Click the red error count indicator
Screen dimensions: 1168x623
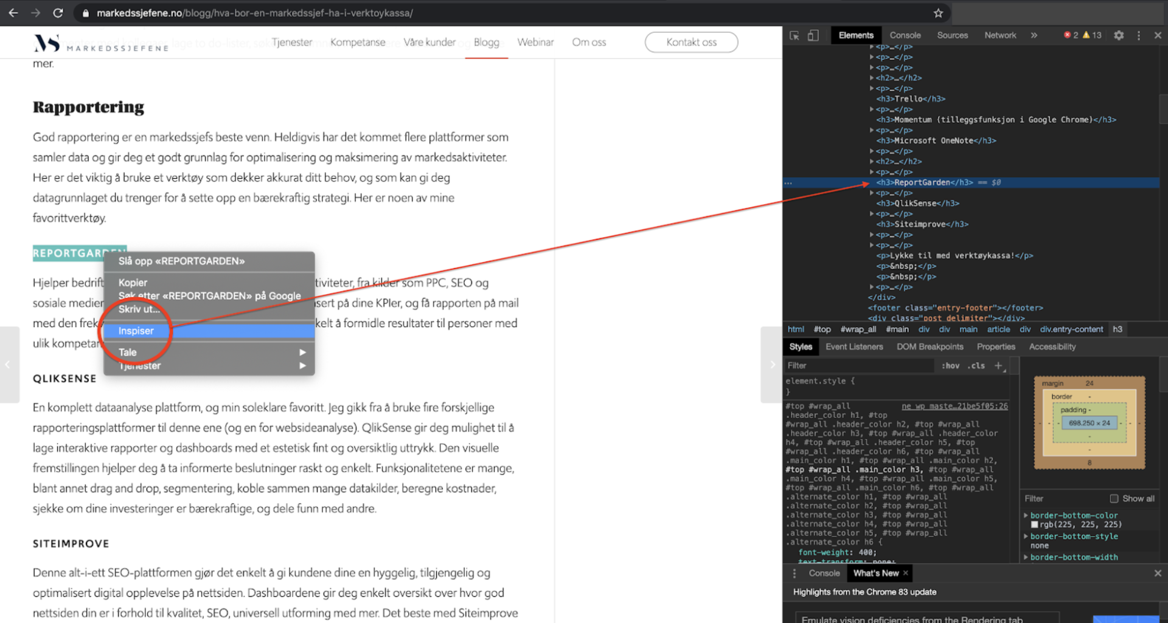pyautogui.click(x=1071, y=35)
